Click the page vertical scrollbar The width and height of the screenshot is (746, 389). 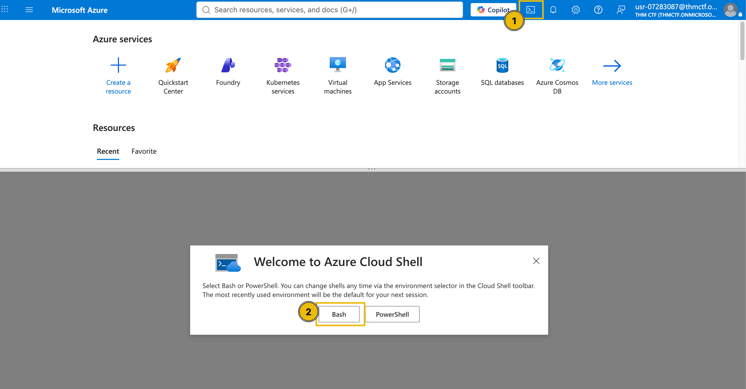[742, 41]
